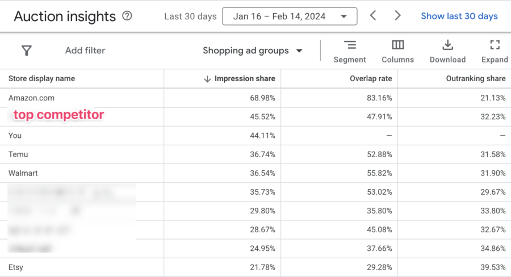Sort by Outranking share column

(x=476, y=78)
